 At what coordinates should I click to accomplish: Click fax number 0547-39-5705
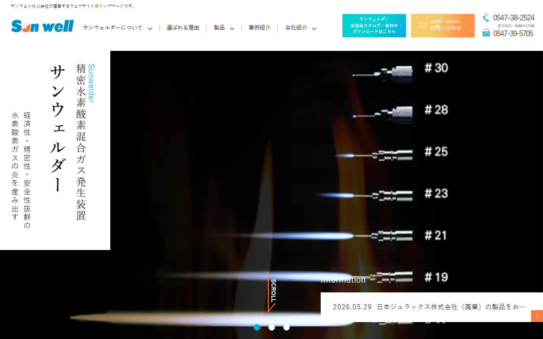click(513, 33)
